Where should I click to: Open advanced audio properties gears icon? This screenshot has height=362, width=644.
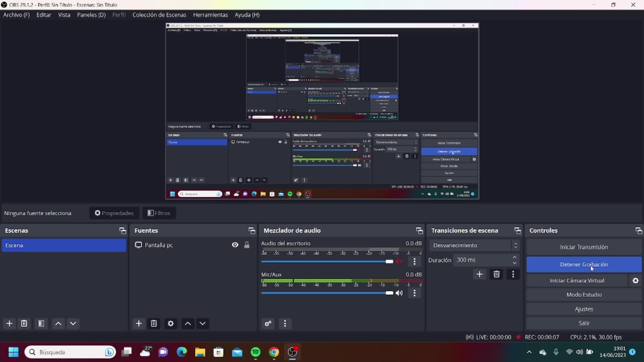click(x=268, y=323)
